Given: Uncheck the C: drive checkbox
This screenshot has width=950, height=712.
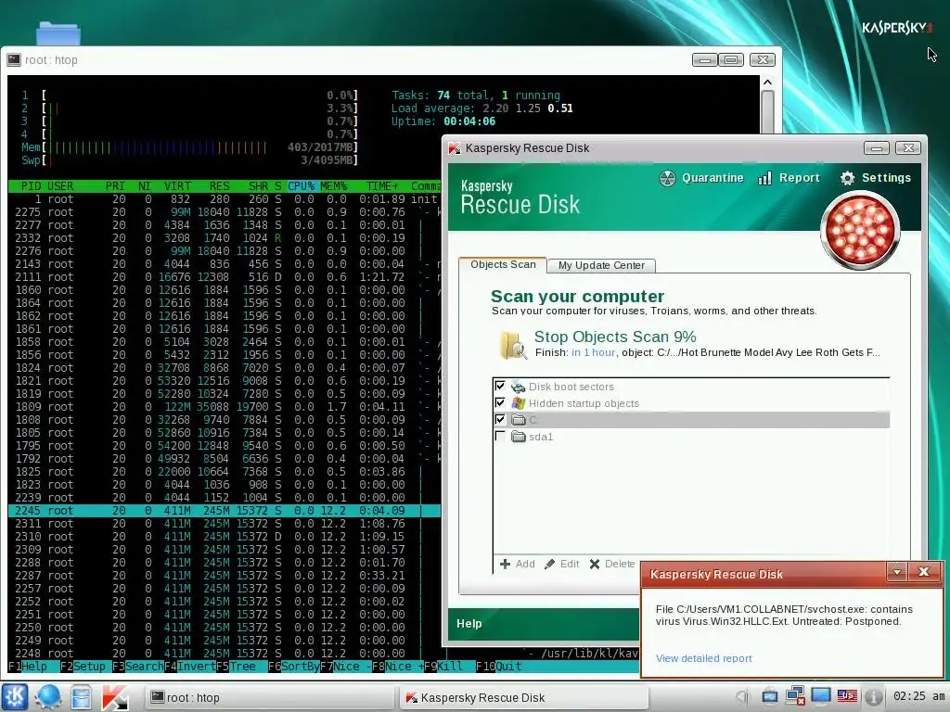Looking at the screenshot, I should tap(500, 419).
